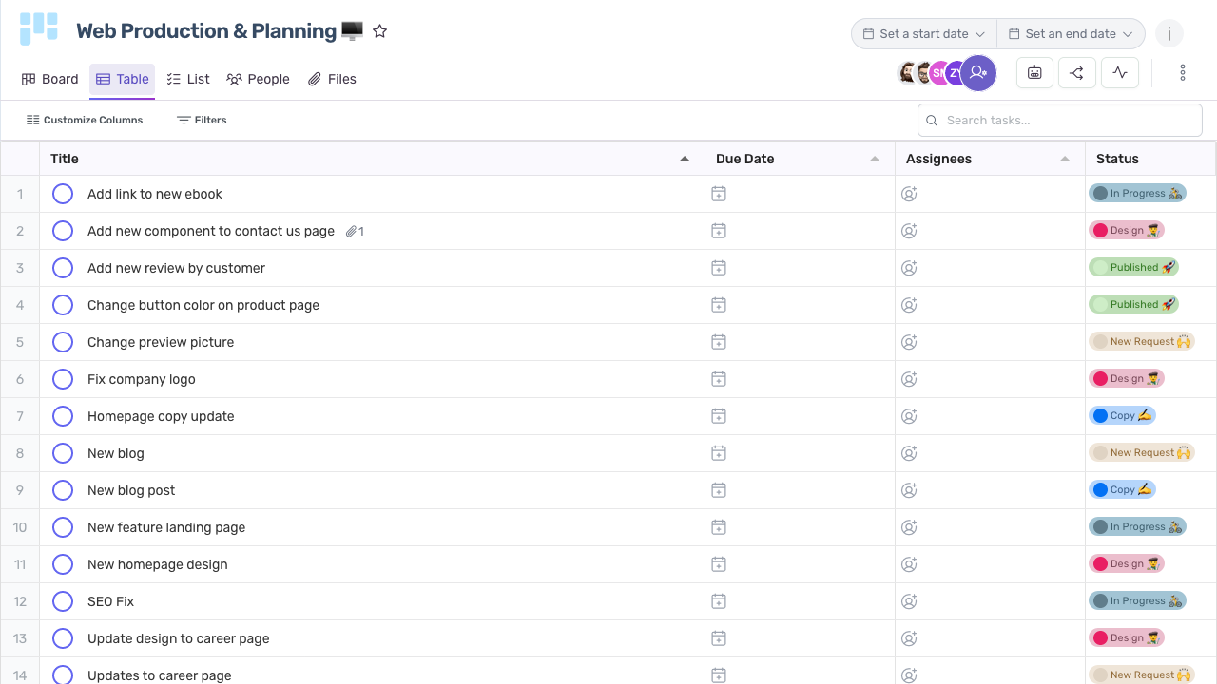Select row number 10
The width and height of the screenshot is (1217, 684).
click(20, 527)
